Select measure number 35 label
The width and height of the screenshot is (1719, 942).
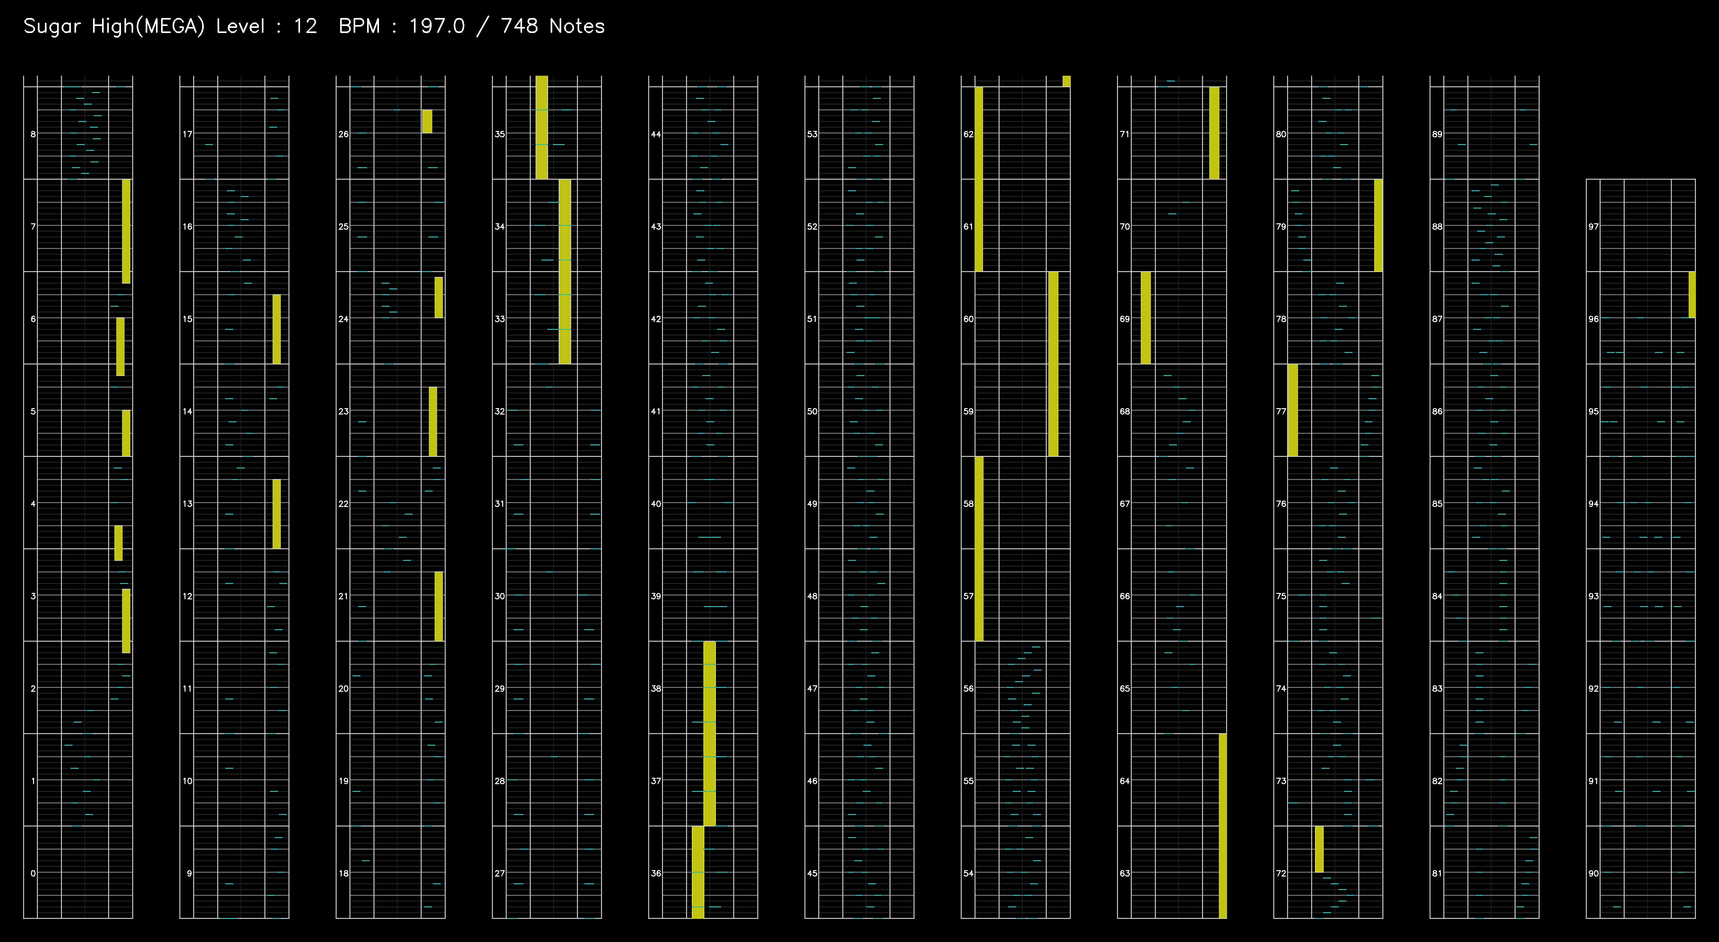click(x=500, y=134)
